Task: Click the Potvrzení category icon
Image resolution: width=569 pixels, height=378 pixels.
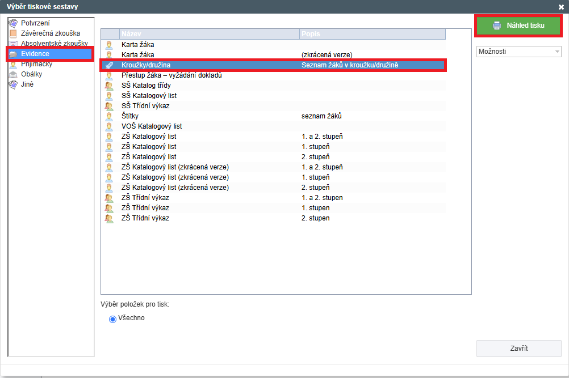Action: [13, 23]
